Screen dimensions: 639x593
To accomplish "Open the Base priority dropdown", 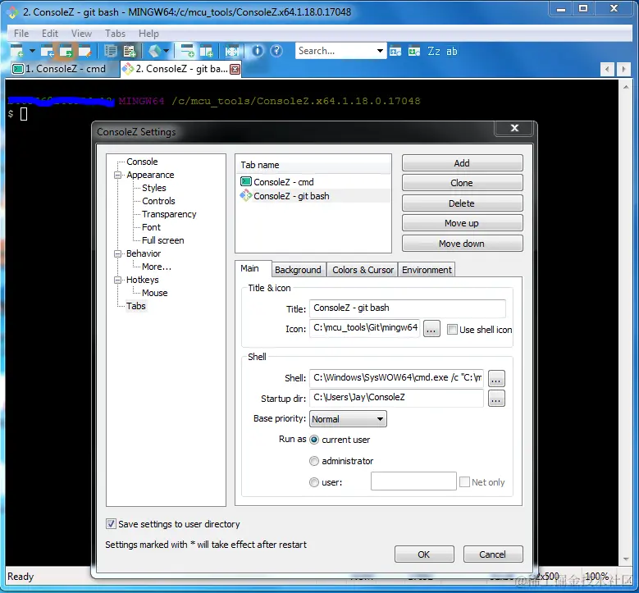I will [x=348, y=419].
